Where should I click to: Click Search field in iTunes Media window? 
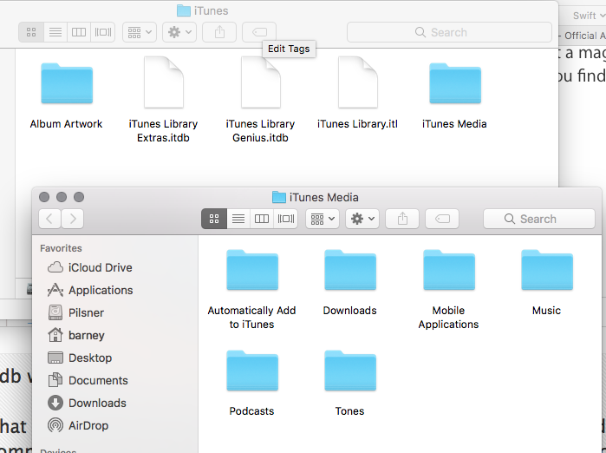[539, 219]
